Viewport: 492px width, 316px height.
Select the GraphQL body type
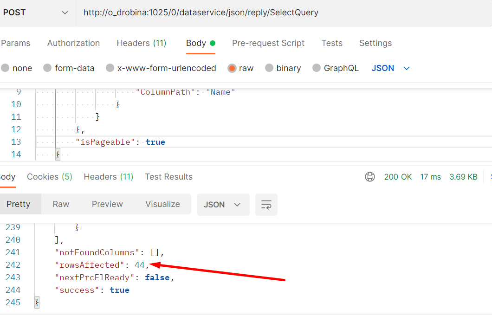coord(336,68)
